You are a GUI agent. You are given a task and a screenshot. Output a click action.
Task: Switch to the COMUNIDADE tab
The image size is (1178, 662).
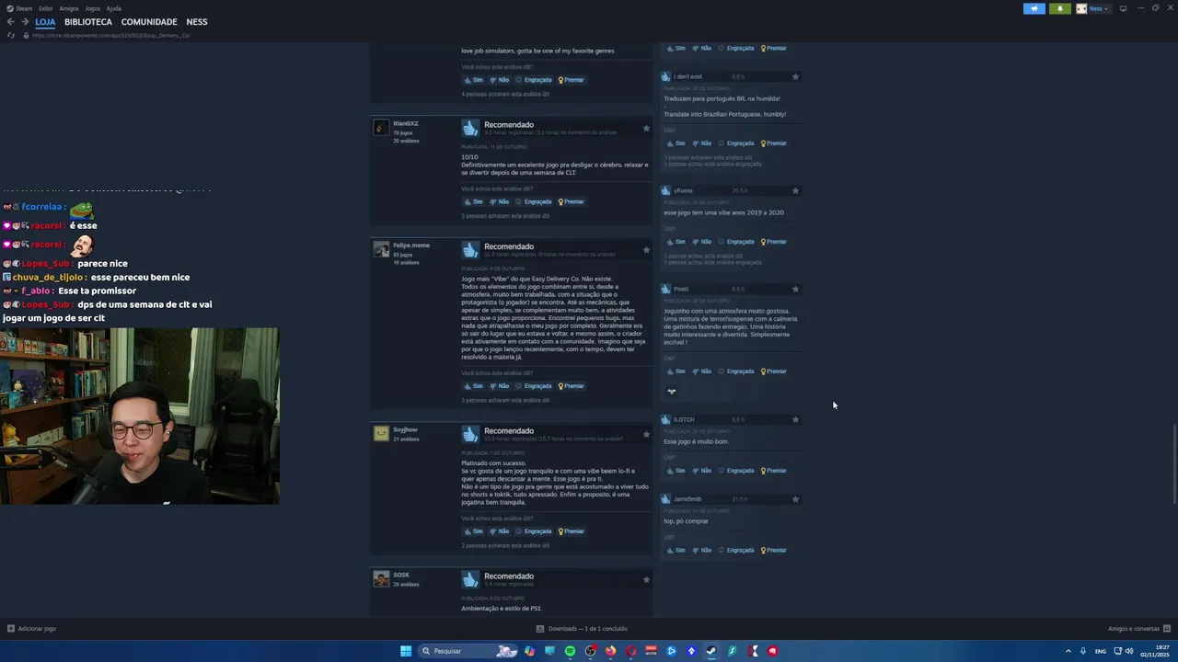149,22
